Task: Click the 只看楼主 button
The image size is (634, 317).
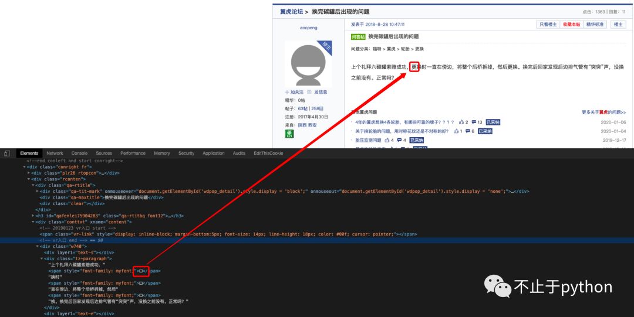Action: [548, 25]
